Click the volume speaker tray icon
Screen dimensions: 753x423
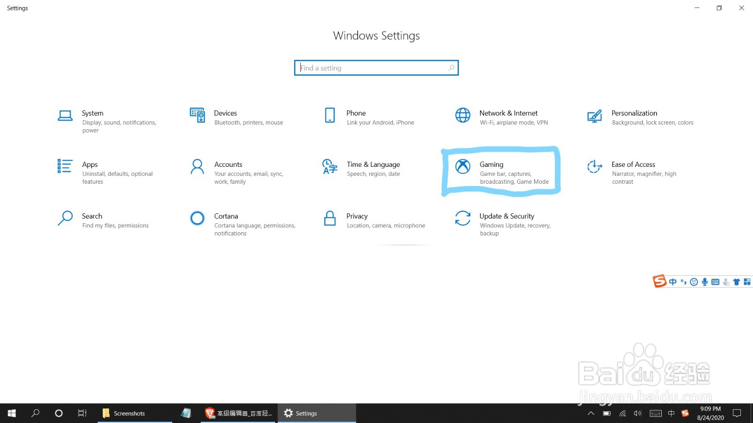coord(638,414)
